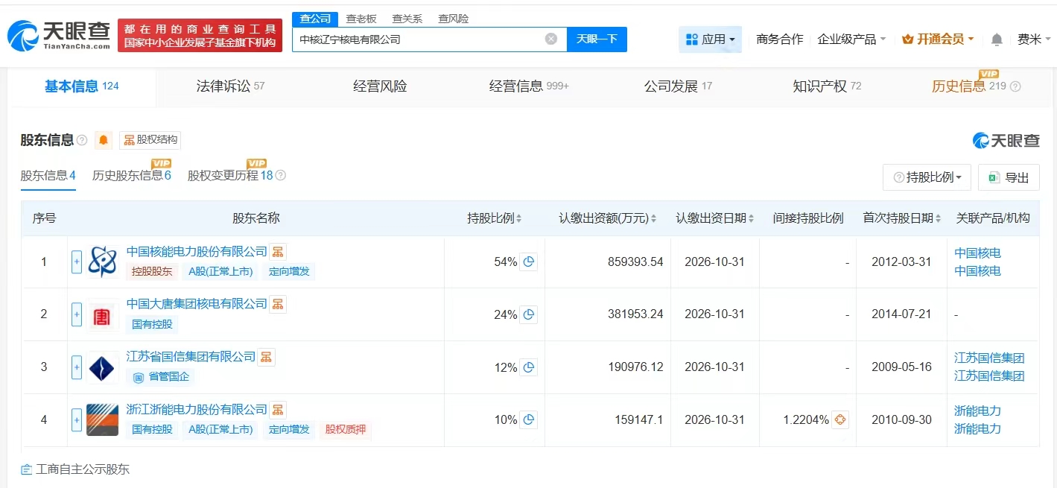The width and height of the screenshot is (1057, 488).
Task: Open notification bell in top bar
Action: [997, 39]
